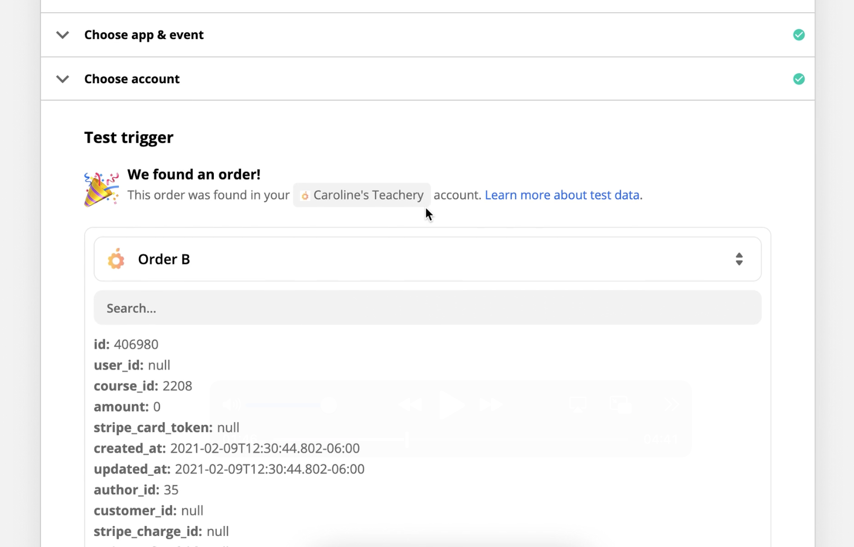Open Learn more about test data link

(x=563, y=195)
